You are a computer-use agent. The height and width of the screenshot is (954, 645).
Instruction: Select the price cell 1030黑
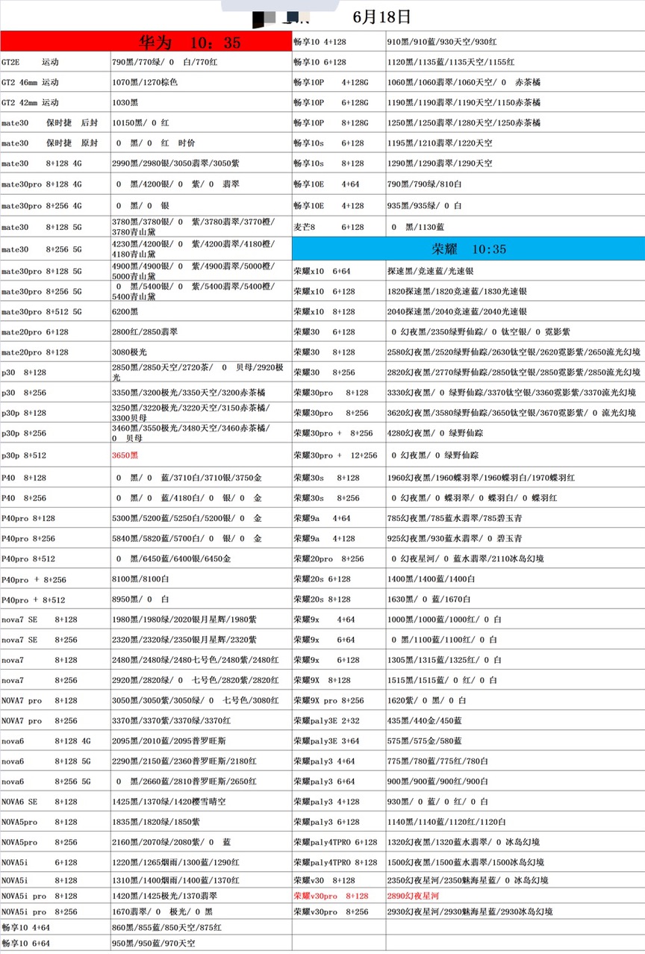click(201, 102)
